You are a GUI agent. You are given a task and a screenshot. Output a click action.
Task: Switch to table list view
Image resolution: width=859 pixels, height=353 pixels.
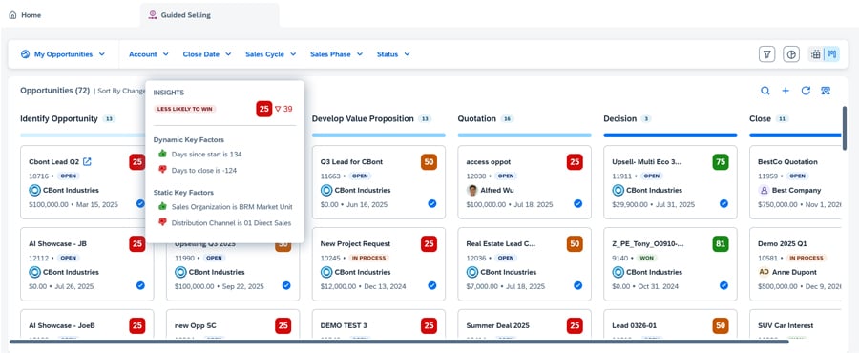pos(816,54)
